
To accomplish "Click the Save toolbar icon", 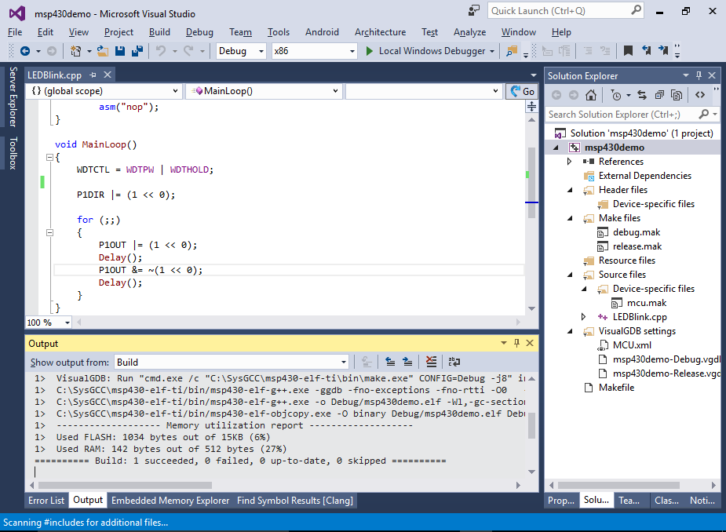I will click(x=120, y=51).
